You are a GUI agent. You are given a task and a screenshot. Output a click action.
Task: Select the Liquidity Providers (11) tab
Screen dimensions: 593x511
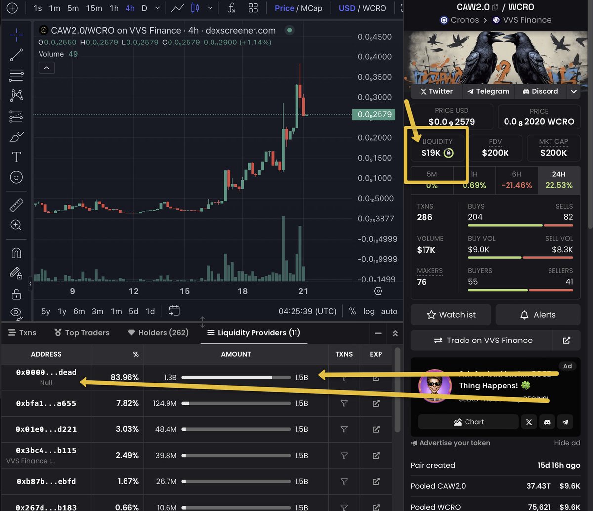point(254,333)
